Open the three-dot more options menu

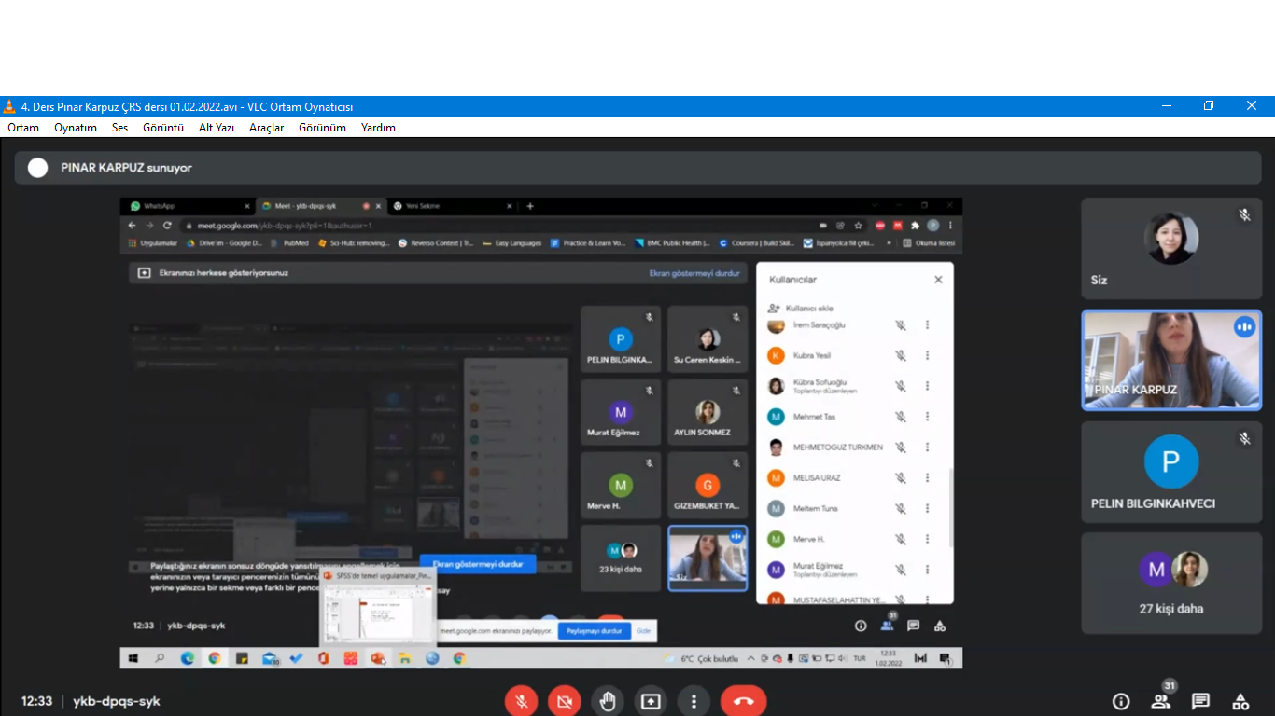693,701
